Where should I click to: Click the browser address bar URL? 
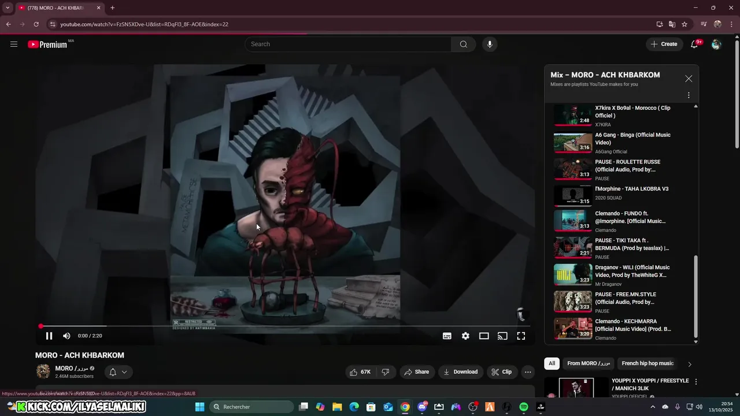pos(145,24)
